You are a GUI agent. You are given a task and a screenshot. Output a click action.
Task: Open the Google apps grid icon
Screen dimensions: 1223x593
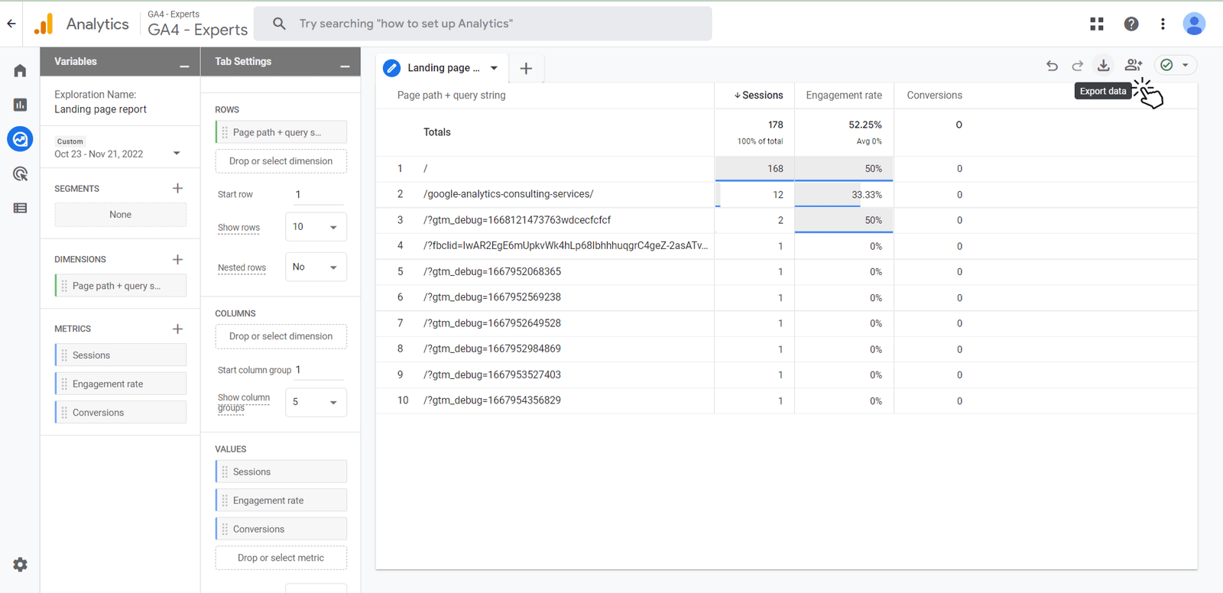1097,24
